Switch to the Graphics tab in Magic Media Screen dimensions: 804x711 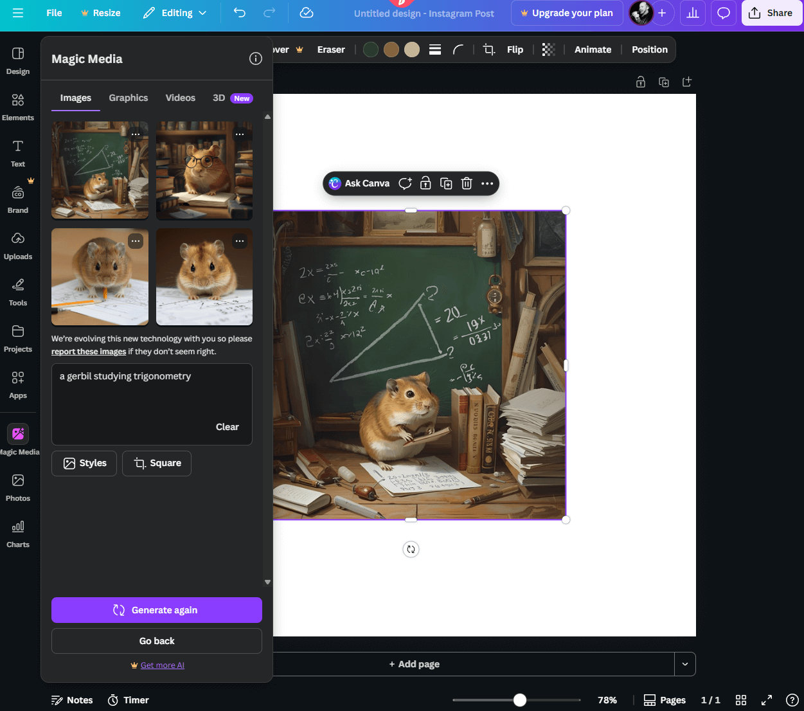(x=128, y=98)
